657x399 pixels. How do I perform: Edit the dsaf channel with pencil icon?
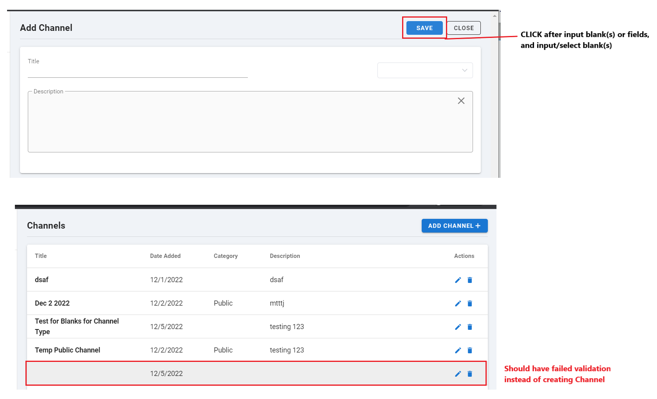(x=458, y=280)
